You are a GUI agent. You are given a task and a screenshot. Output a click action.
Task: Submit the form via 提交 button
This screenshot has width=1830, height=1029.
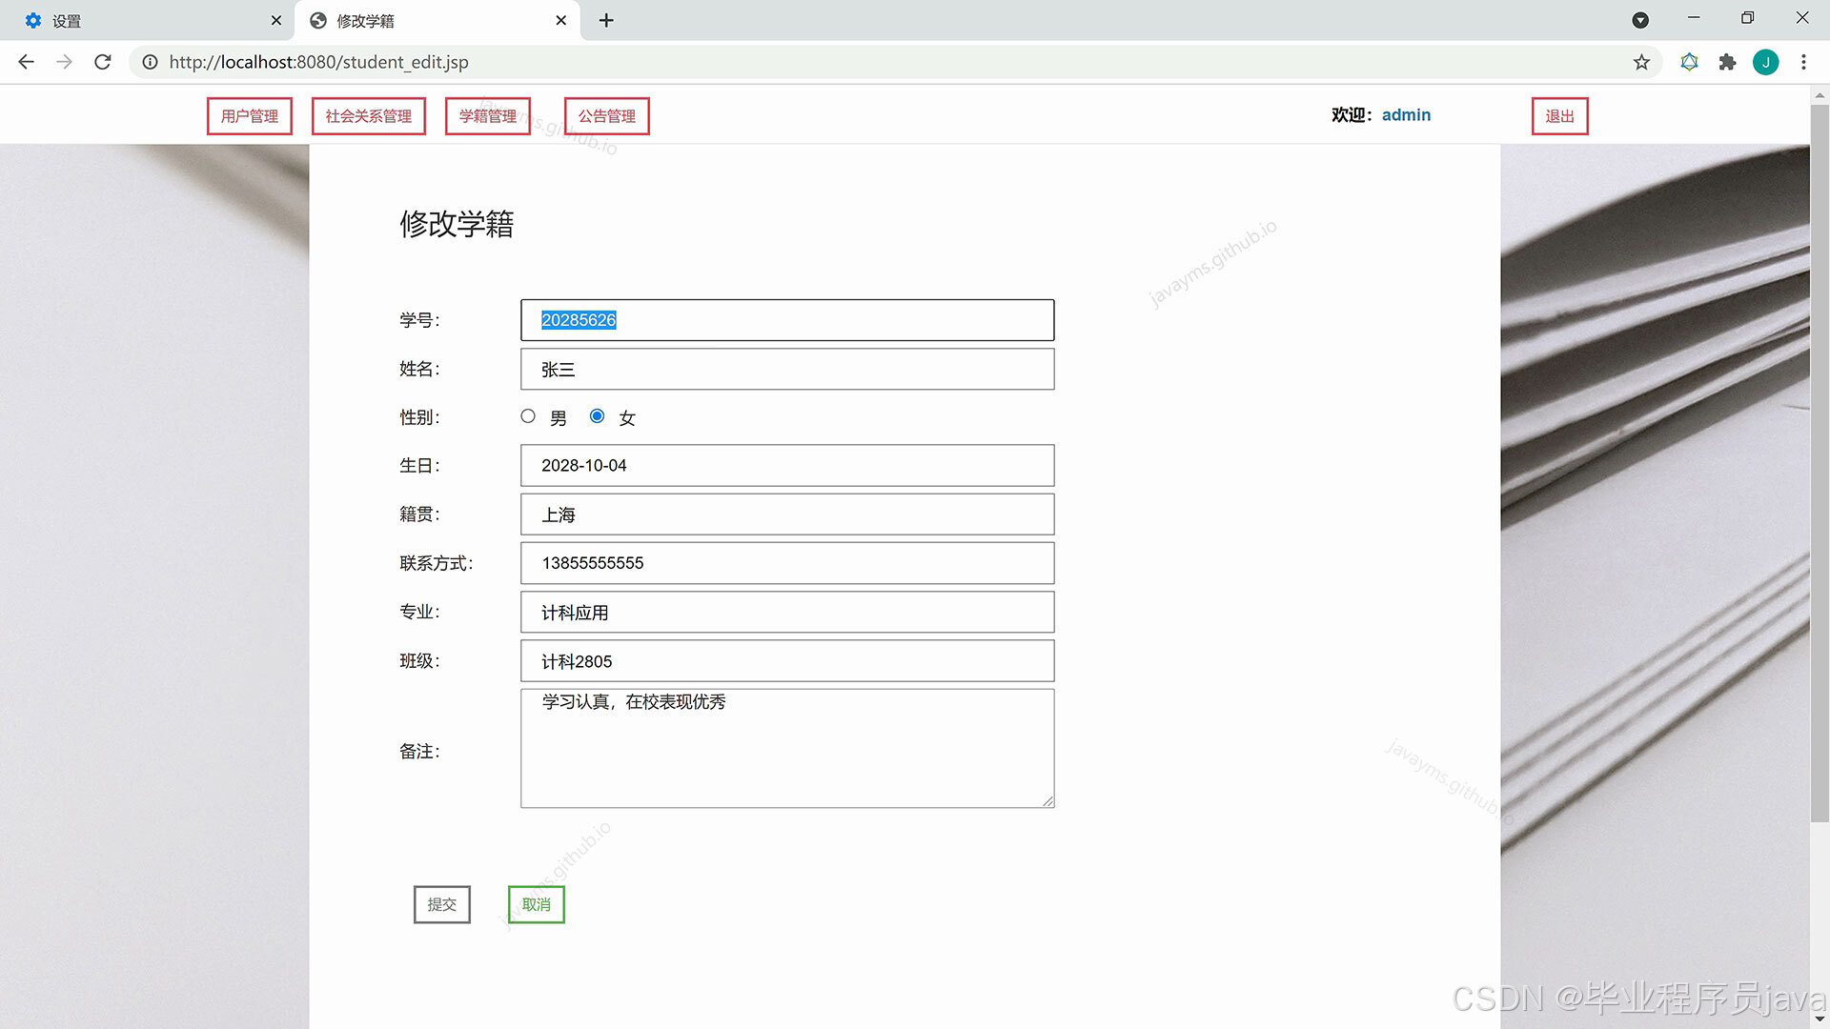point(441,903)
